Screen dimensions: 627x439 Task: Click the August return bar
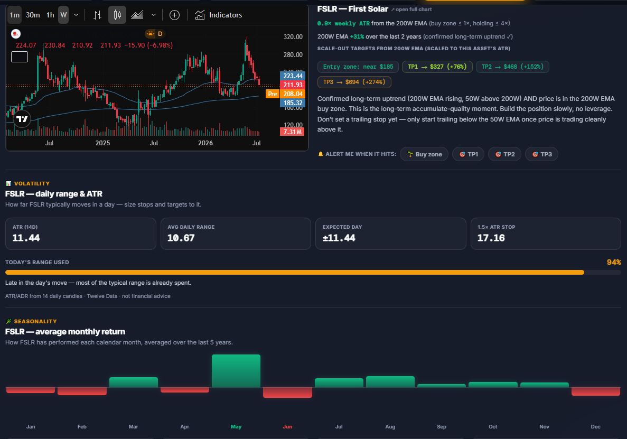390,382
